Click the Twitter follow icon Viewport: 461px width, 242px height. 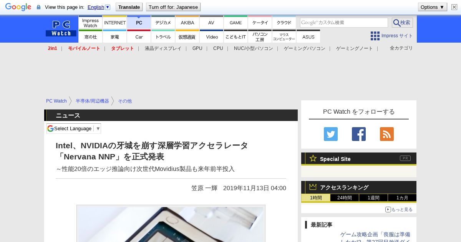click(331, 134)
